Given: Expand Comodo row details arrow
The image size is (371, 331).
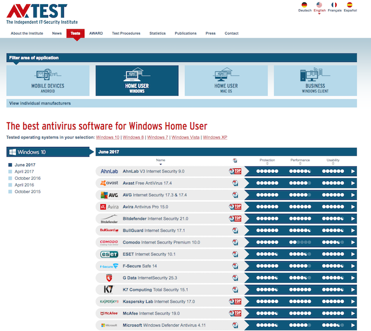Looking at the screenshot, I should point(353,242).
